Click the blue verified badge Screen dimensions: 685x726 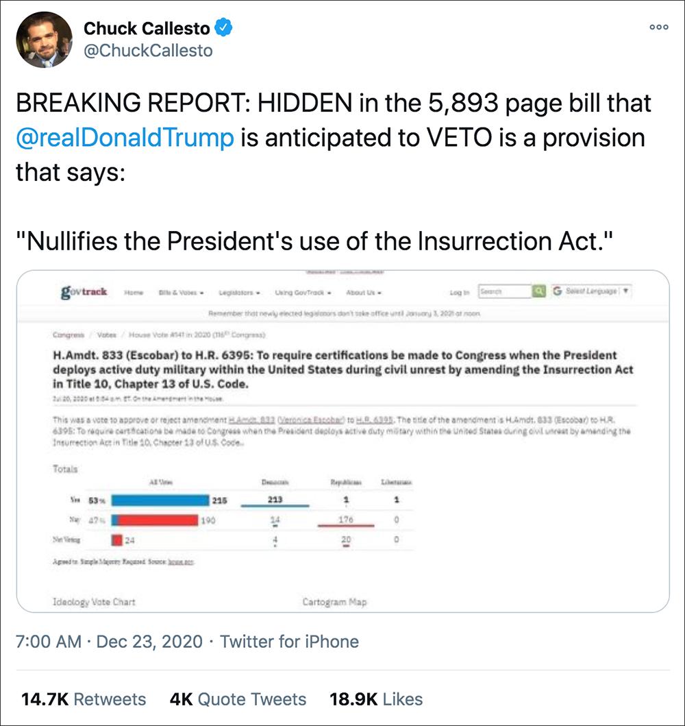coord(224,28)
